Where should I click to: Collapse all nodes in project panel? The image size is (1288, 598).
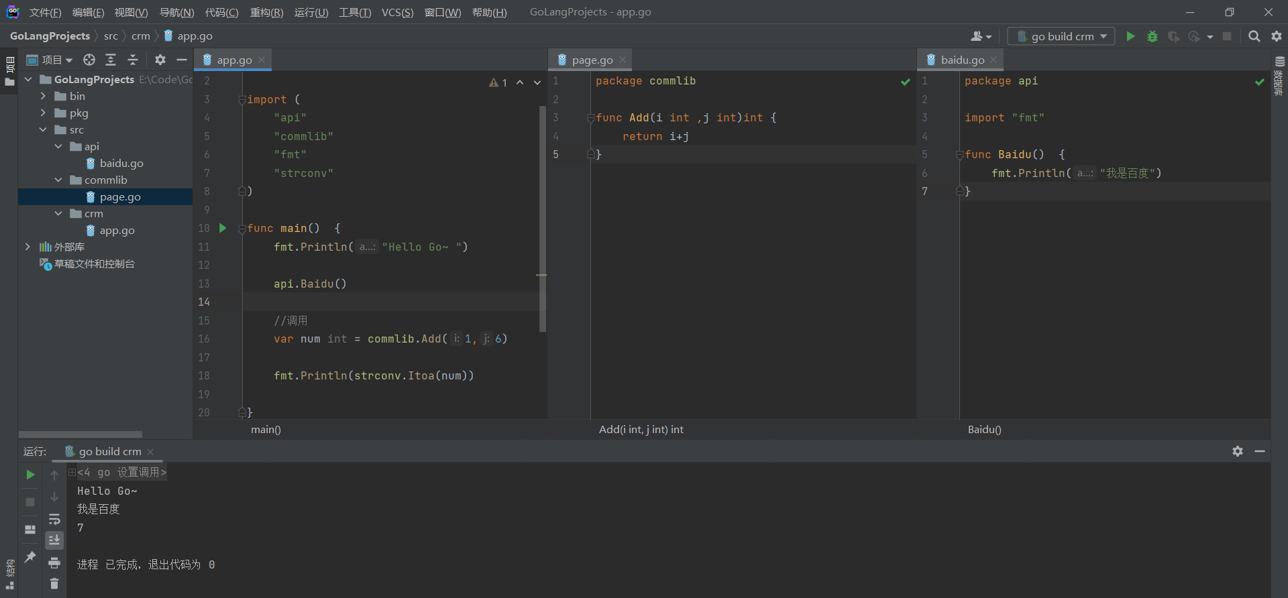(133, 60)
